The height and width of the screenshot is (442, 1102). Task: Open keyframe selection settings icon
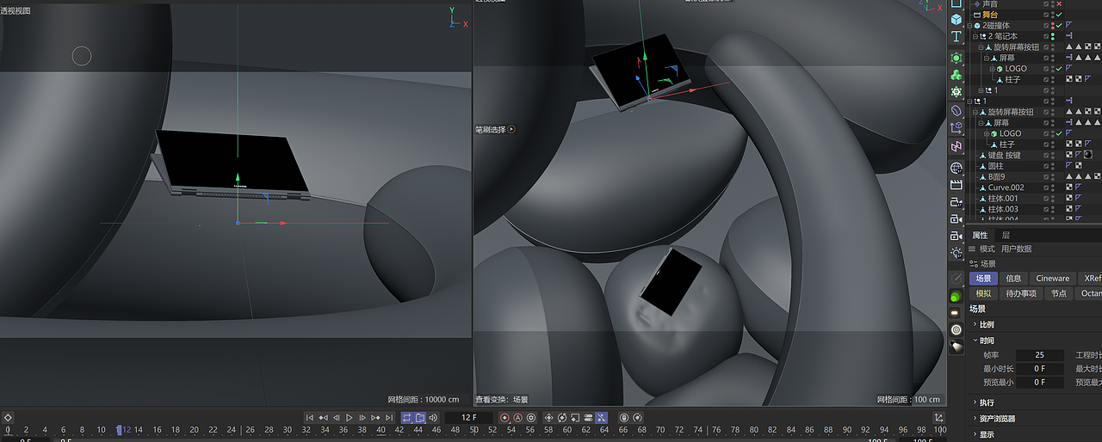click(531, 418)
